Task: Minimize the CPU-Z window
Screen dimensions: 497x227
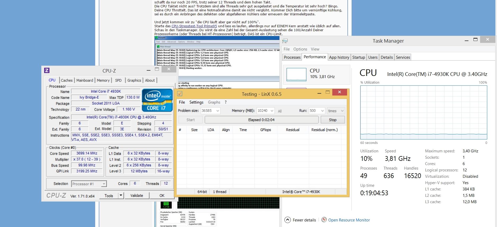Action: coord(148,70)
